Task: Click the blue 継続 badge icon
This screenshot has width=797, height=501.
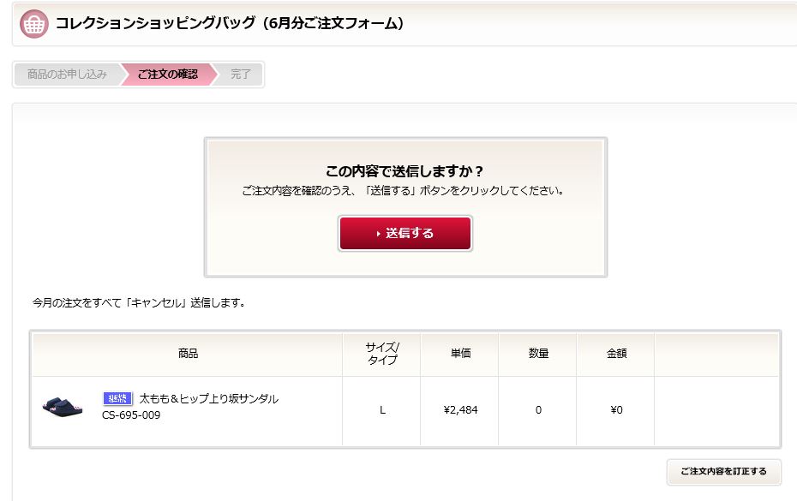Action: tap(117, 398)
